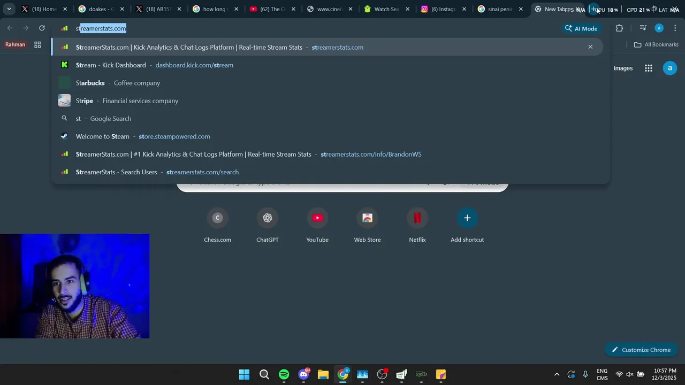Click the AI Mode button in address bar
Image resolution: width=685 pixels, height=385 pixels.
point(581,28)
